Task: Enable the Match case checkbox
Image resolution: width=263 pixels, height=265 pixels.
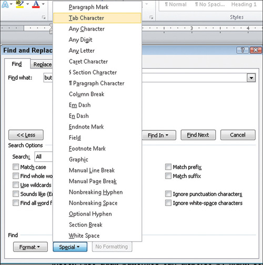Action: pyautogui.click(x=16, y=166)
